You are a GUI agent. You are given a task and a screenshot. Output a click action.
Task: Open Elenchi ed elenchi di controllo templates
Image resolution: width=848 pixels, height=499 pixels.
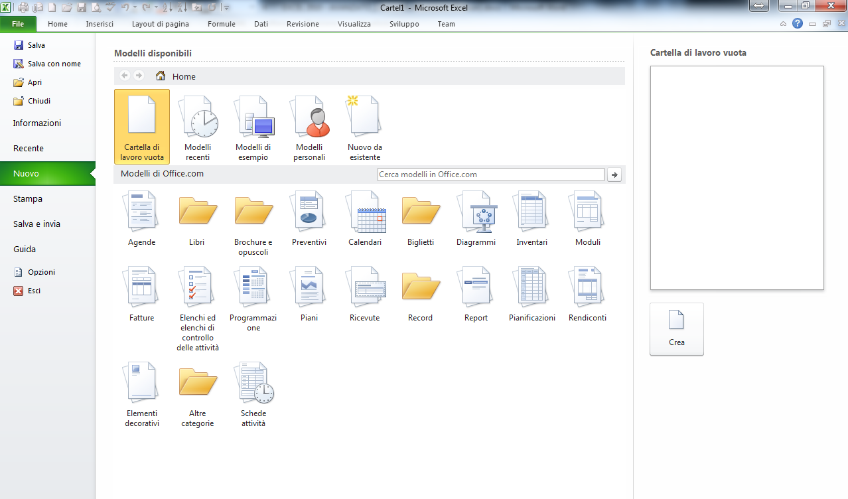[198, 309]
